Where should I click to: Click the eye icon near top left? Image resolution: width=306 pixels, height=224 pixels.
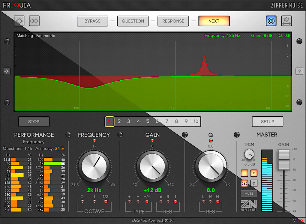tap(34, 21)
